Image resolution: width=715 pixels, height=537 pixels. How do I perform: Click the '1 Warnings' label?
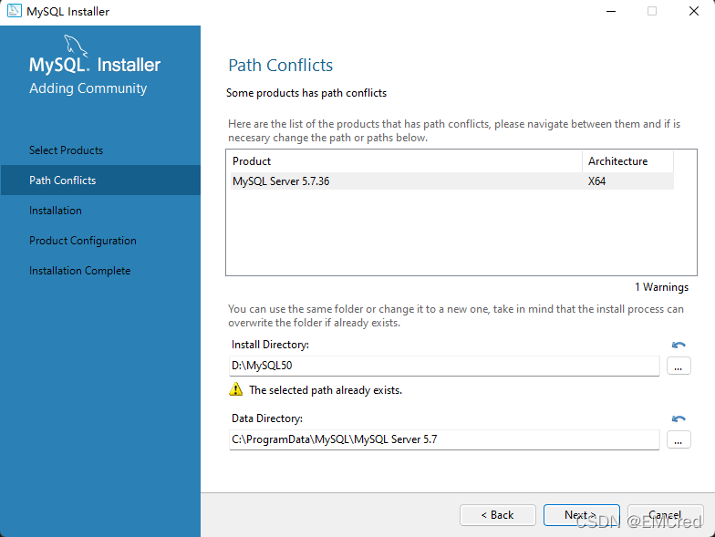click(662, 287)
